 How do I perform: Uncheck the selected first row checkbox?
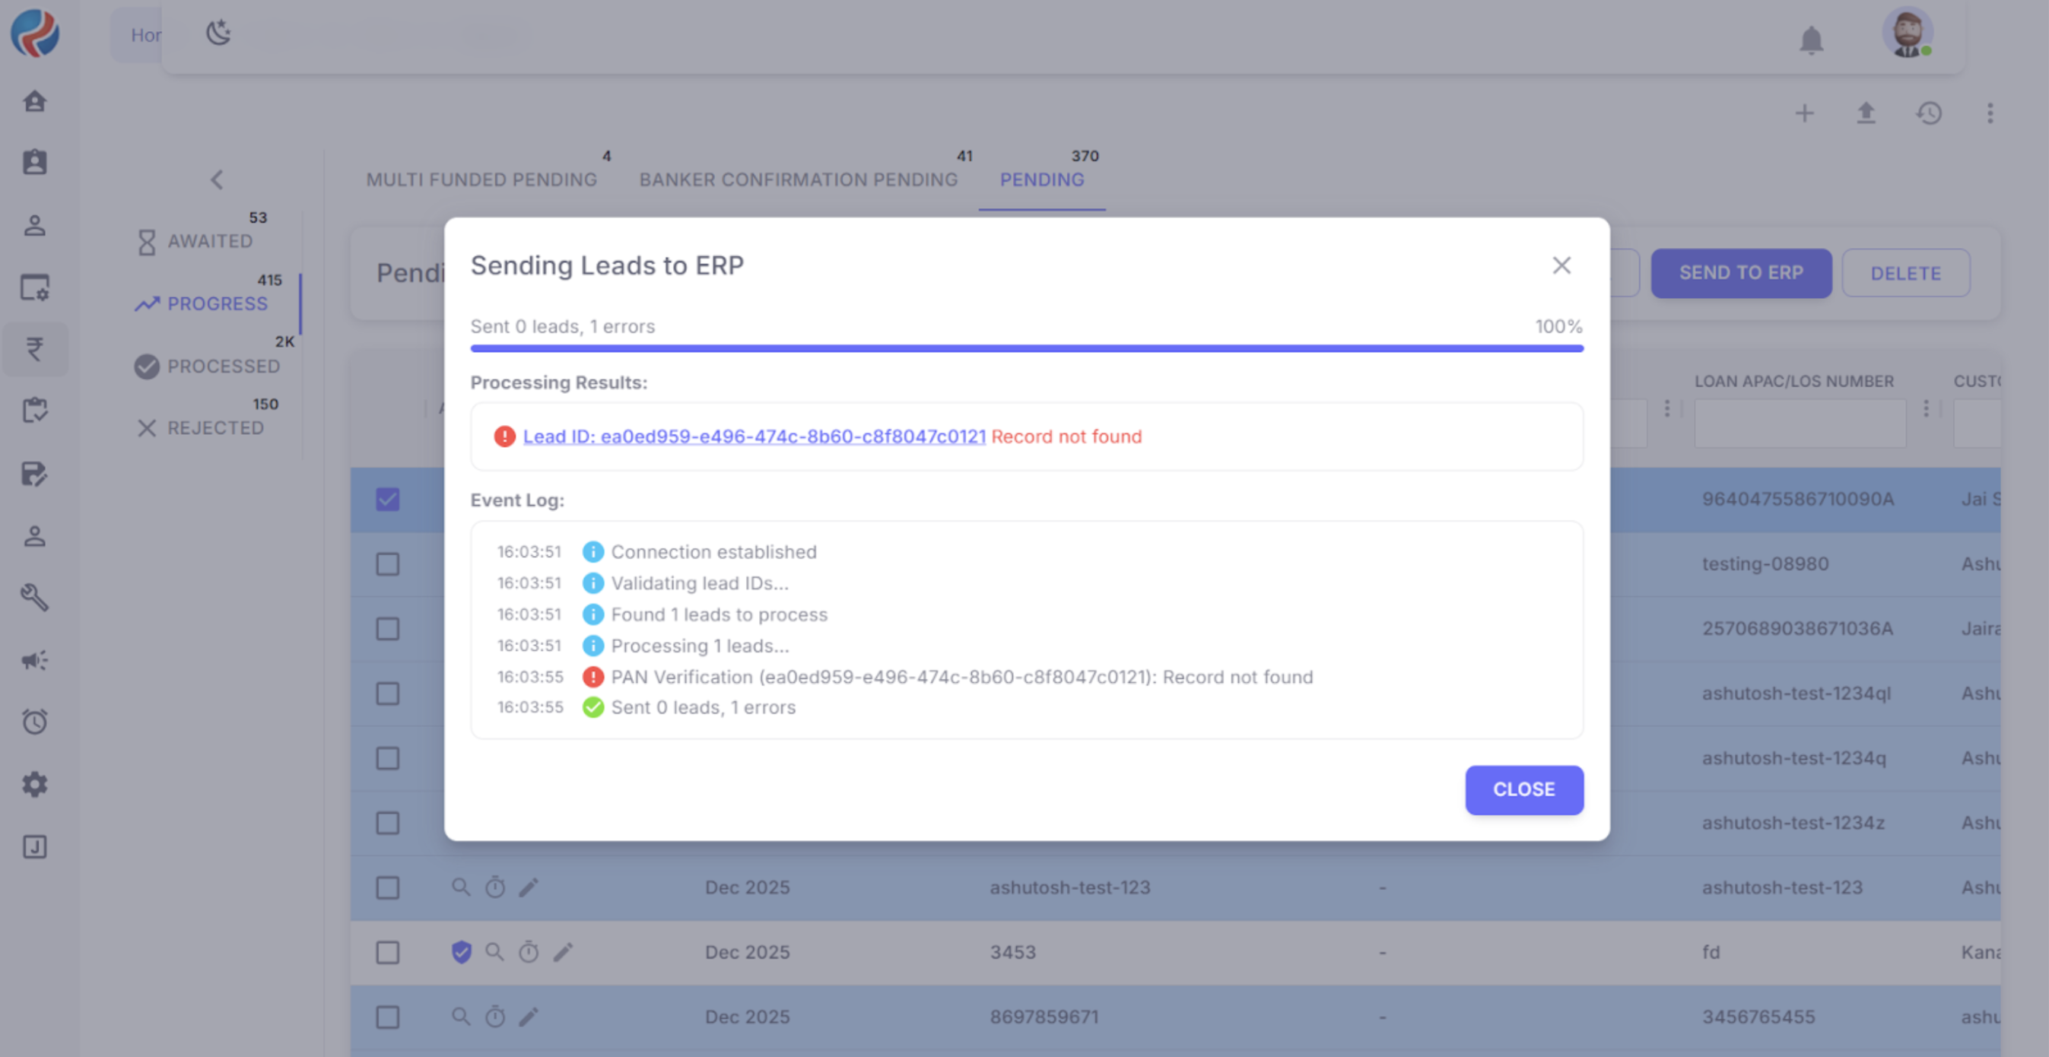coord(387,500)
